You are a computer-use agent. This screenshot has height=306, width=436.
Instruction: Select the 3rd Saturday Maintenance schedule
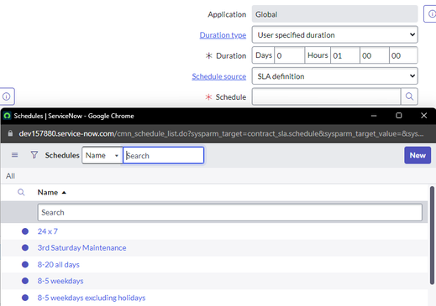81,248
